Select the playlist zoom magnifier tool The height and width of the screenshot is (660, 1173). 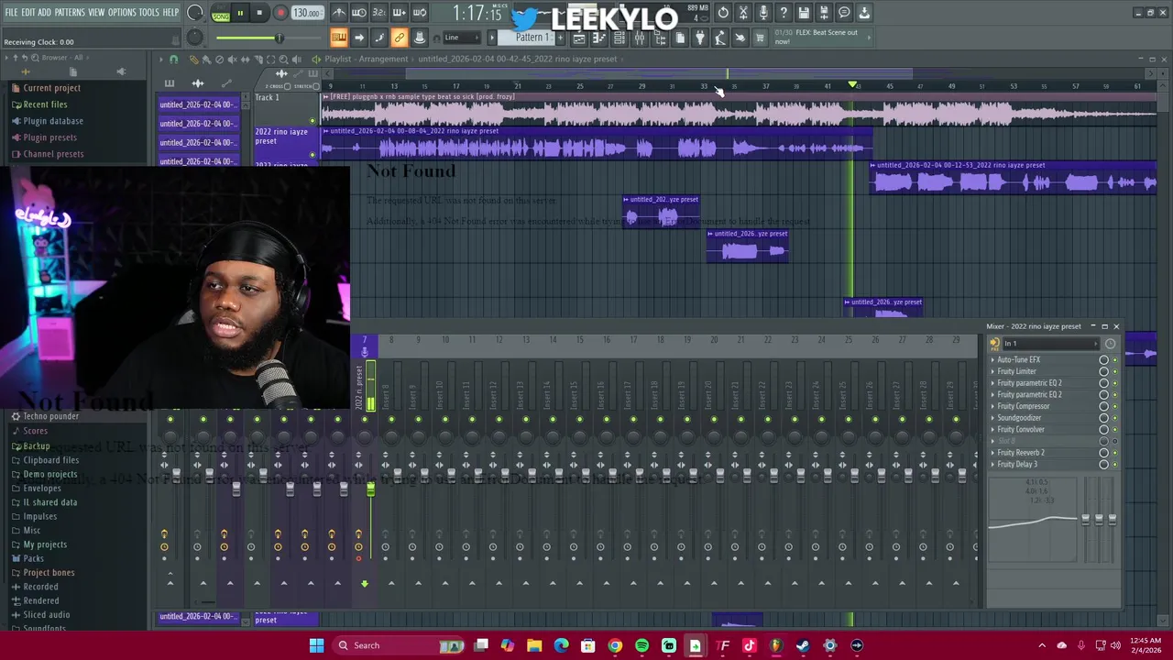click(x=283, y=60)
